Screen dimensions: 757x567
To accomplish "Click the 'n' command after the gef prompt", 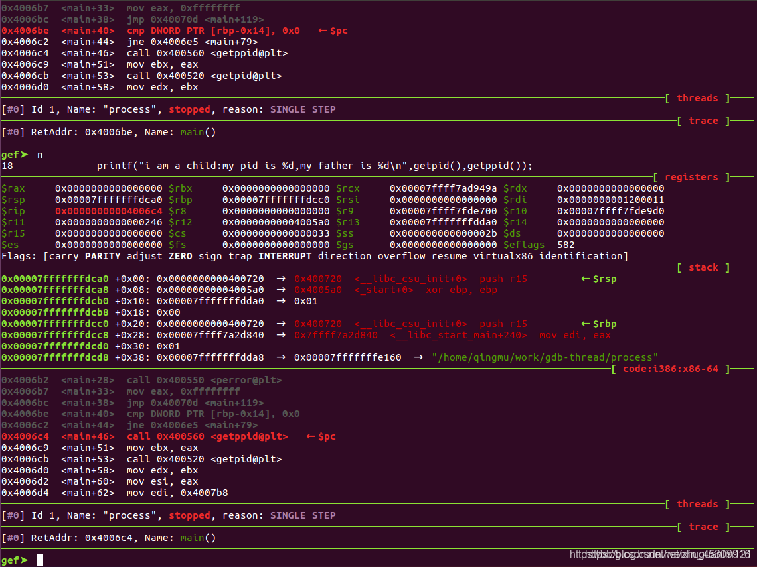I will pos(40,155).
